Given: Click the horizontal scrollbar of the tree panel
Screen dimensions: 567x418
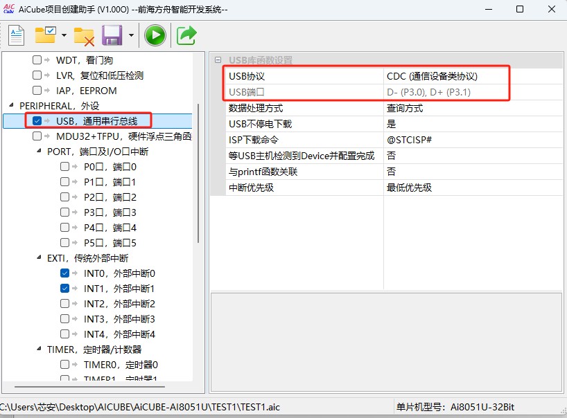Looking at the screenshot, I should [x=89, y=387].
